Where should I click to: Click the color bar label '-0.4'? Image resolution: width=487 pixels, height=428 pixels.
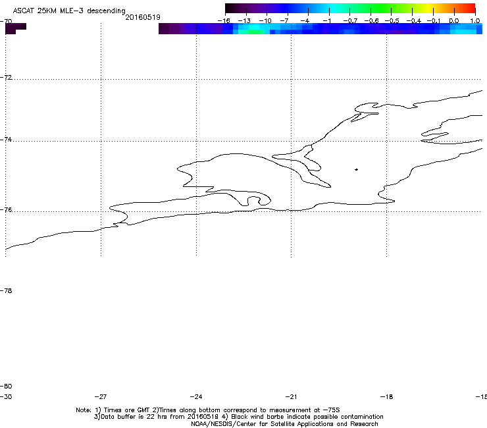[413, 21]
